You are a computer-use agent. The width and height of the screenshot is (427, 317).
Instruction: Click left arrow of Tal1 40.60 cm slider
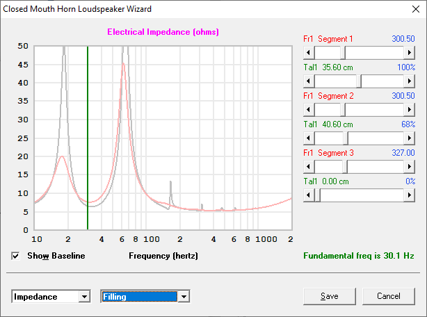click(309, 138)
